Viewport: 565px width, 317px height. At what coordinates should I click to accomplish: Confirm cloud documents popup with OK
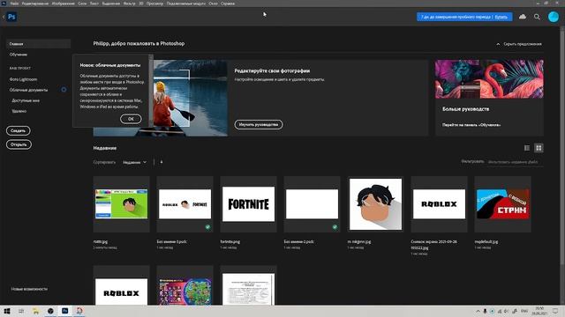point(131,119)
